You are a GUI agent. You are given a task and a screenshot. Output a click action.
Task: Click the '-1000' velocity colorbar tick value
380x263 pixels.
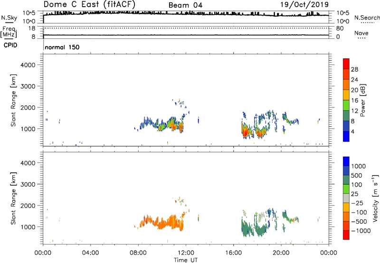pos(361,231)
